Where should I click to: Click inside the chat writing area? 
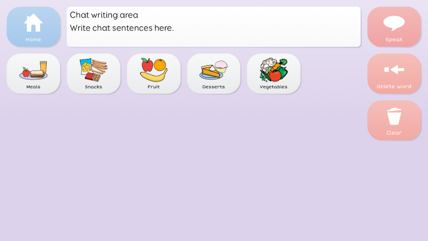pos(214,27)
